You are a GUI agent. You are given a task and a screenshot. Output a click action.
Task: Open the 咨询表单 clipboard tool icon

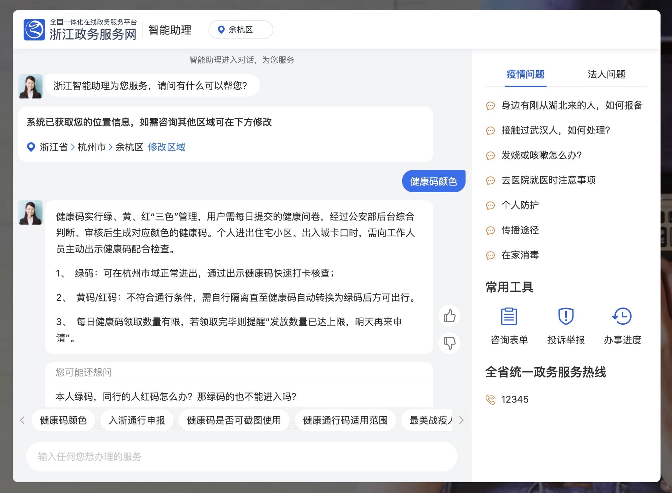[509, 316]
